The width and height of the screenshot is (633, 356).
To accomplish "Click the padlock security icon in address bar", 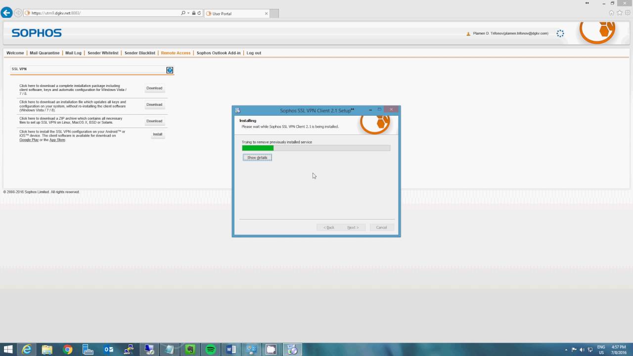I will [194, 13].
